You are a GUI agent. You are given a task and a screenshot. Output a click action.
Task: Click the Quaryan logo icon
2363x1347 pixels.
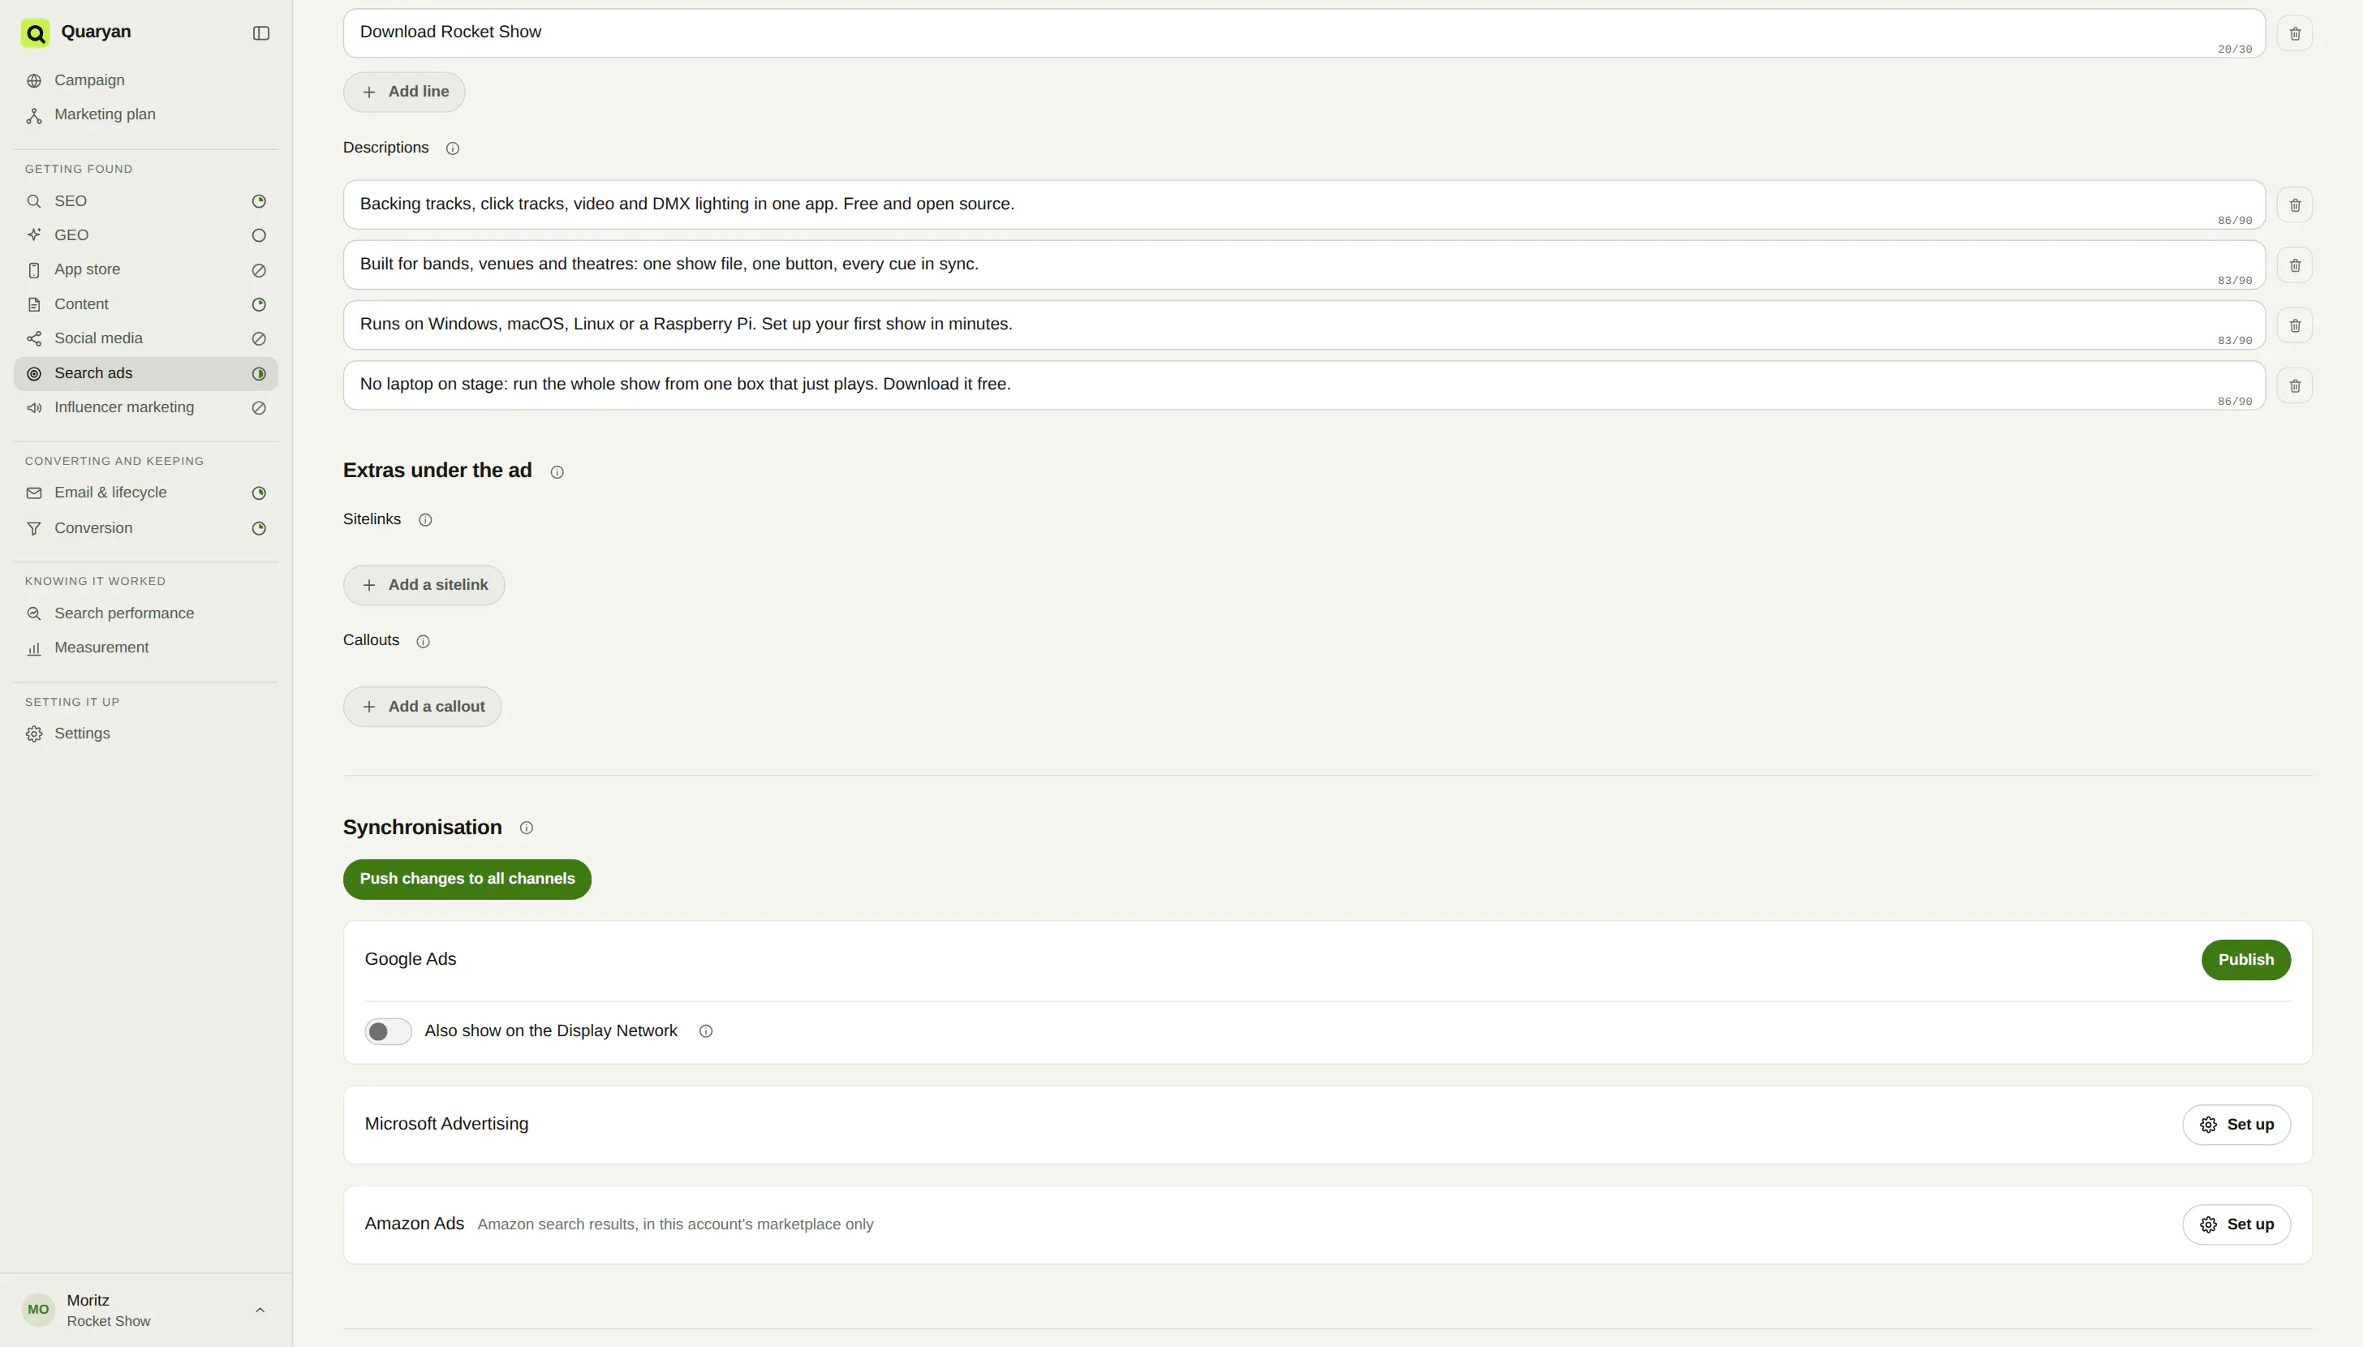tap(35, 33)
